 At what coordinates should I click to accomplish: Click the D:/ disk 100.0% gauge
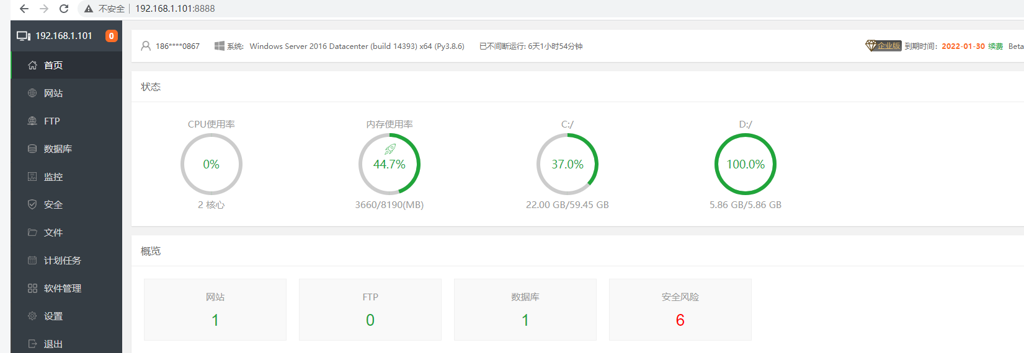(746, 164)
